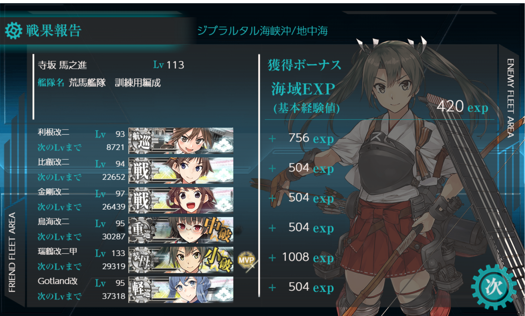Open the FRIEND FLEET AREA side tab
Viewport: 525px width, 316px height.
tap(12, 252)
